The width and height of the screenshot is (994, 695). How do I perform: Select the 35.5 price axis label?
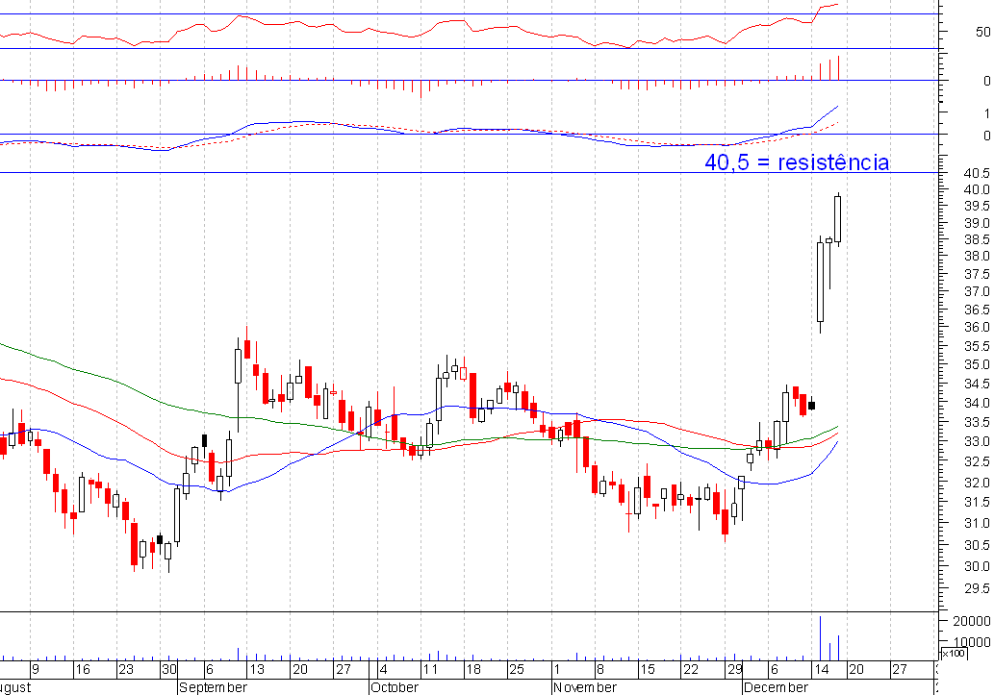pyautogui.click(x=977, y=346)
